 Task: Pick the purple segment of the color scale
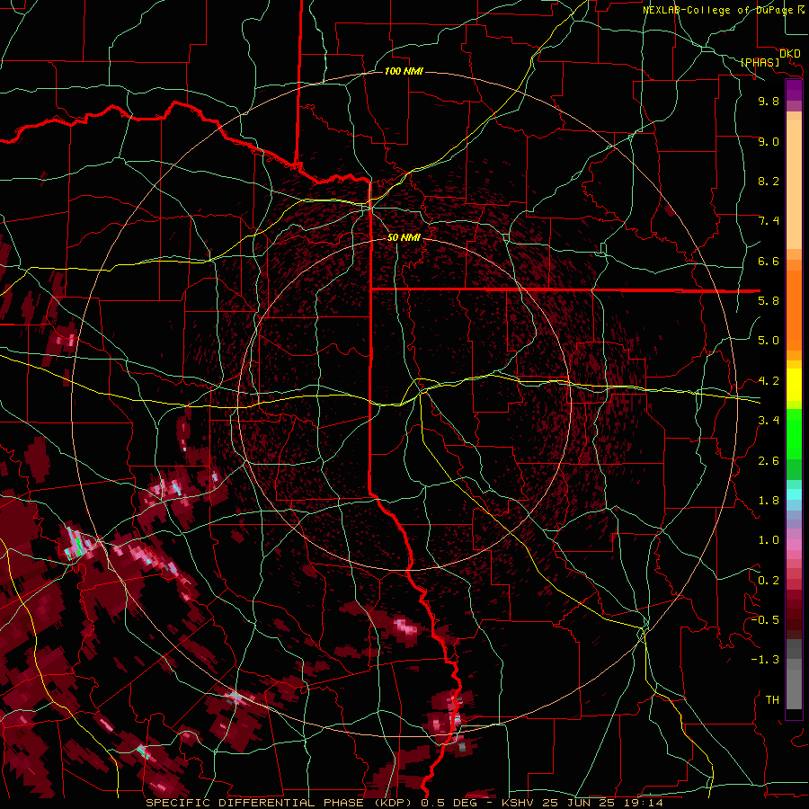[794, 90]
